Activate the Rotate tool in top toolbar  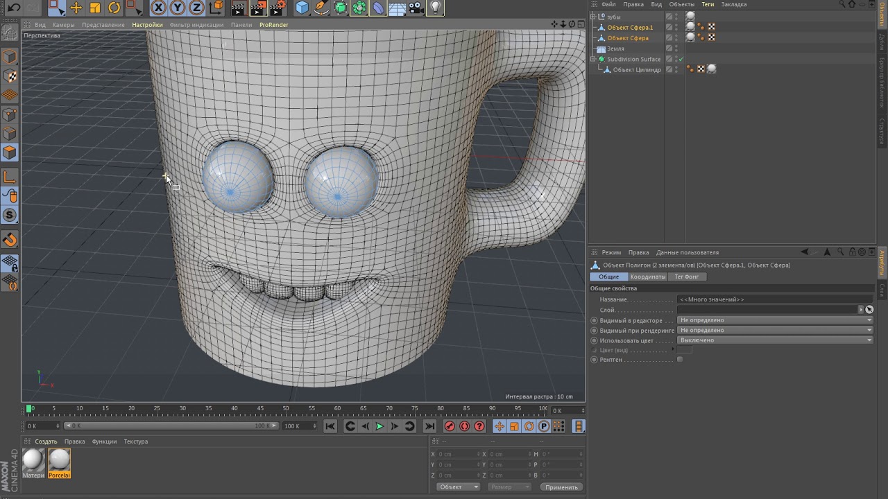click(x=114, y=8)
